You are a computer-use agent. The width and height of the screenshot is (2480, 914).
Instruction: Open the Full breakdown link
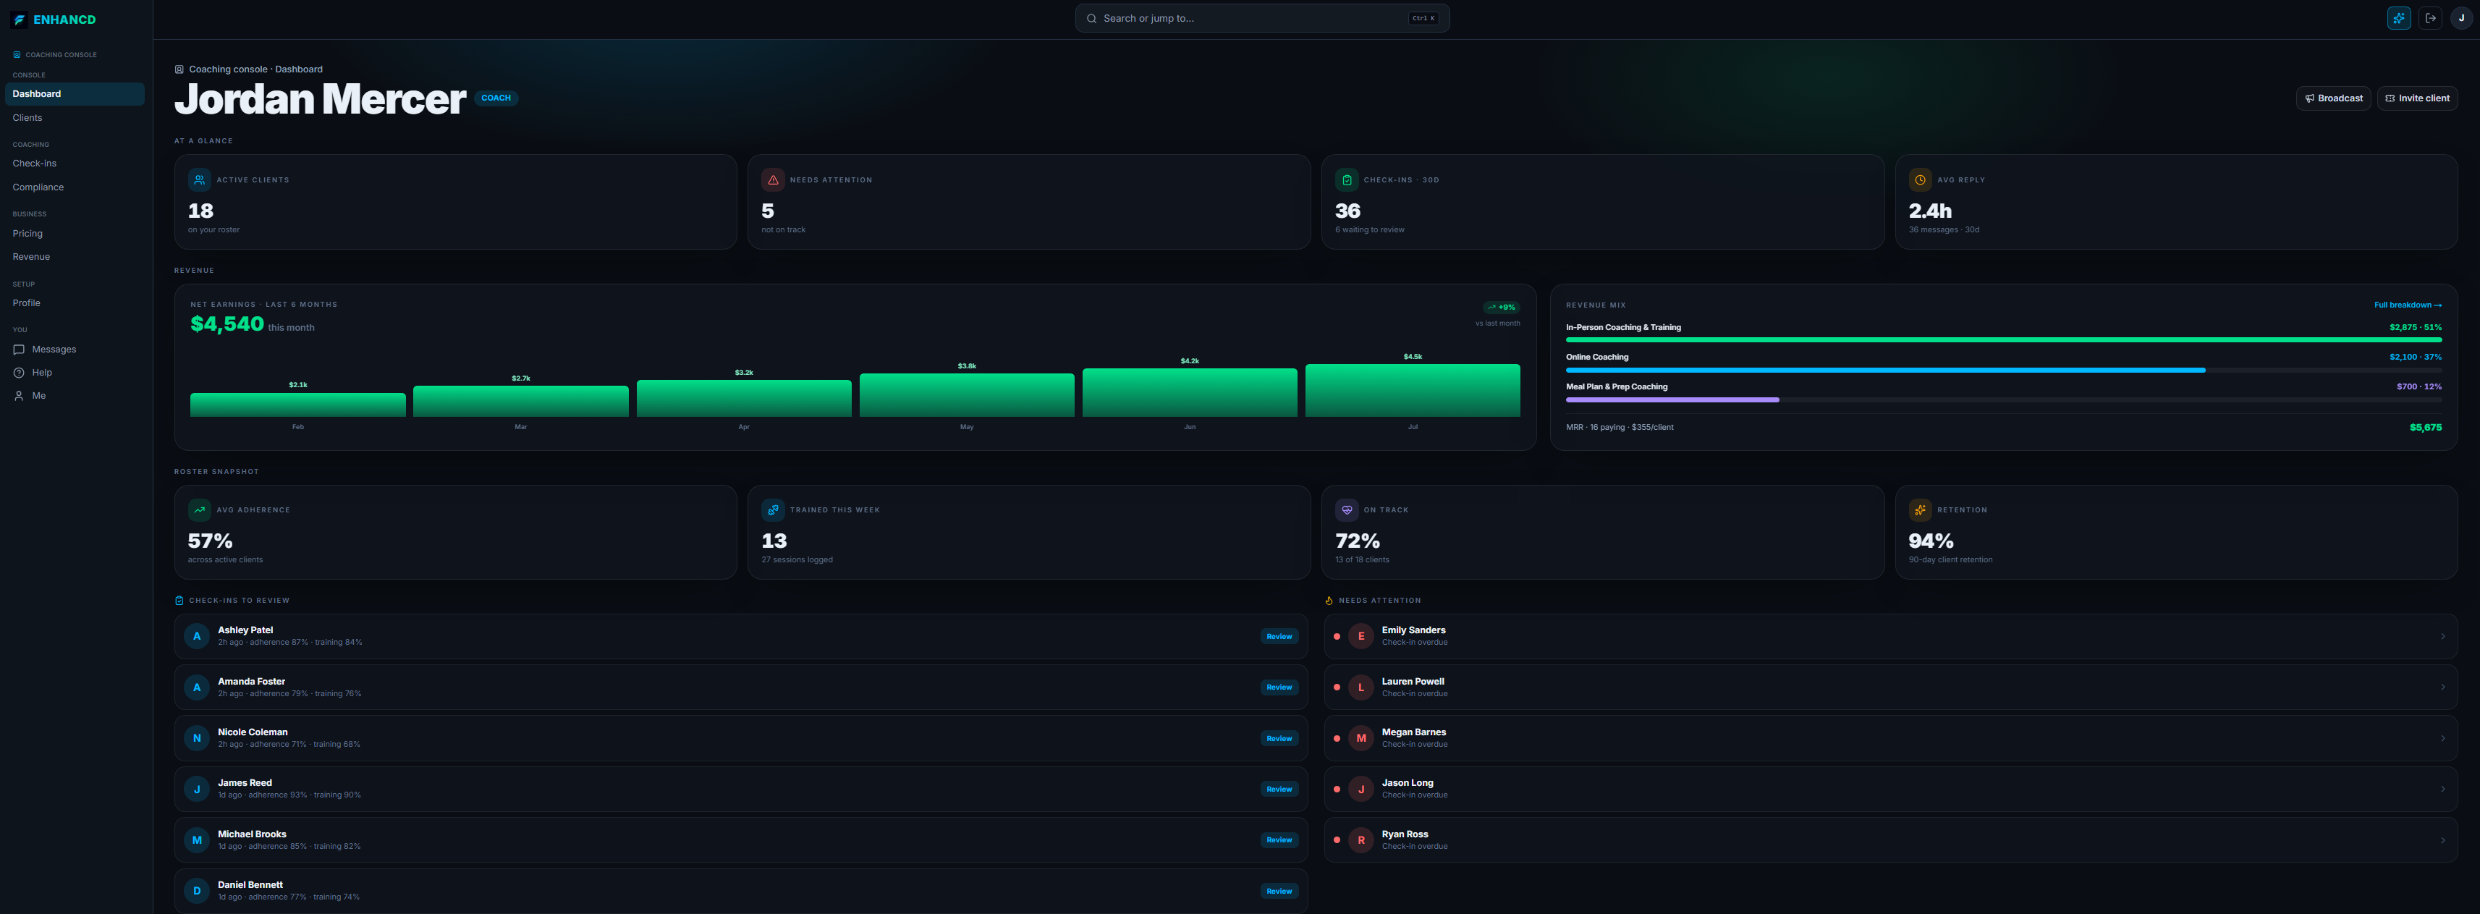2408,305
